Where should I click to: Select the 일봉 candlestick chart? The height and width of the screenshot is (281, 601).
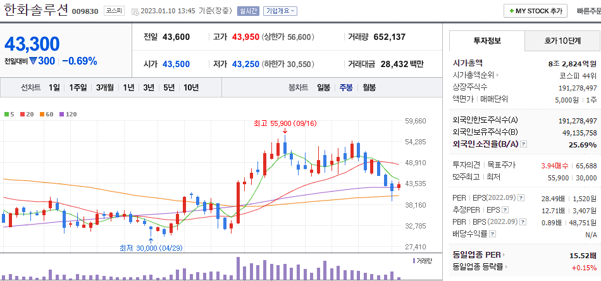pos(323,87)
